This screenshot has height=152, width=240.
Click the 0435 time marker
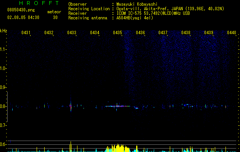tap(118, 32)
